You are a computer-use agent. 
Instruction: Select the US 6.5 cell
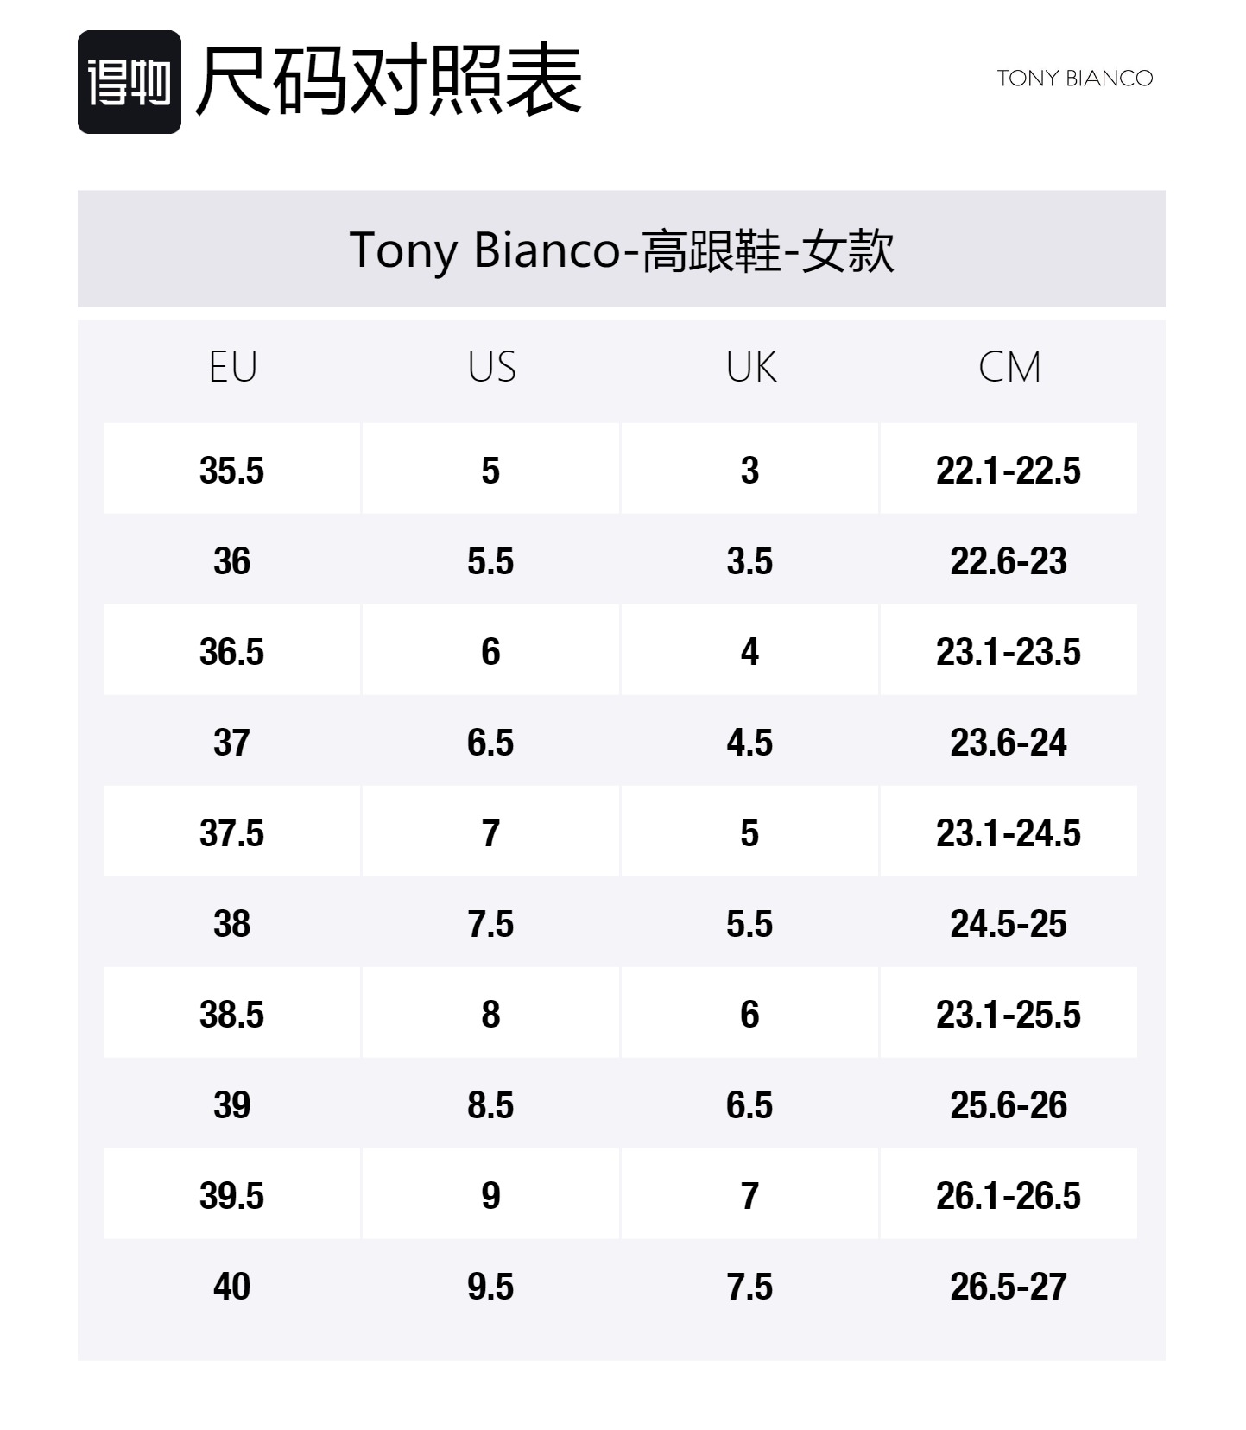490,741
